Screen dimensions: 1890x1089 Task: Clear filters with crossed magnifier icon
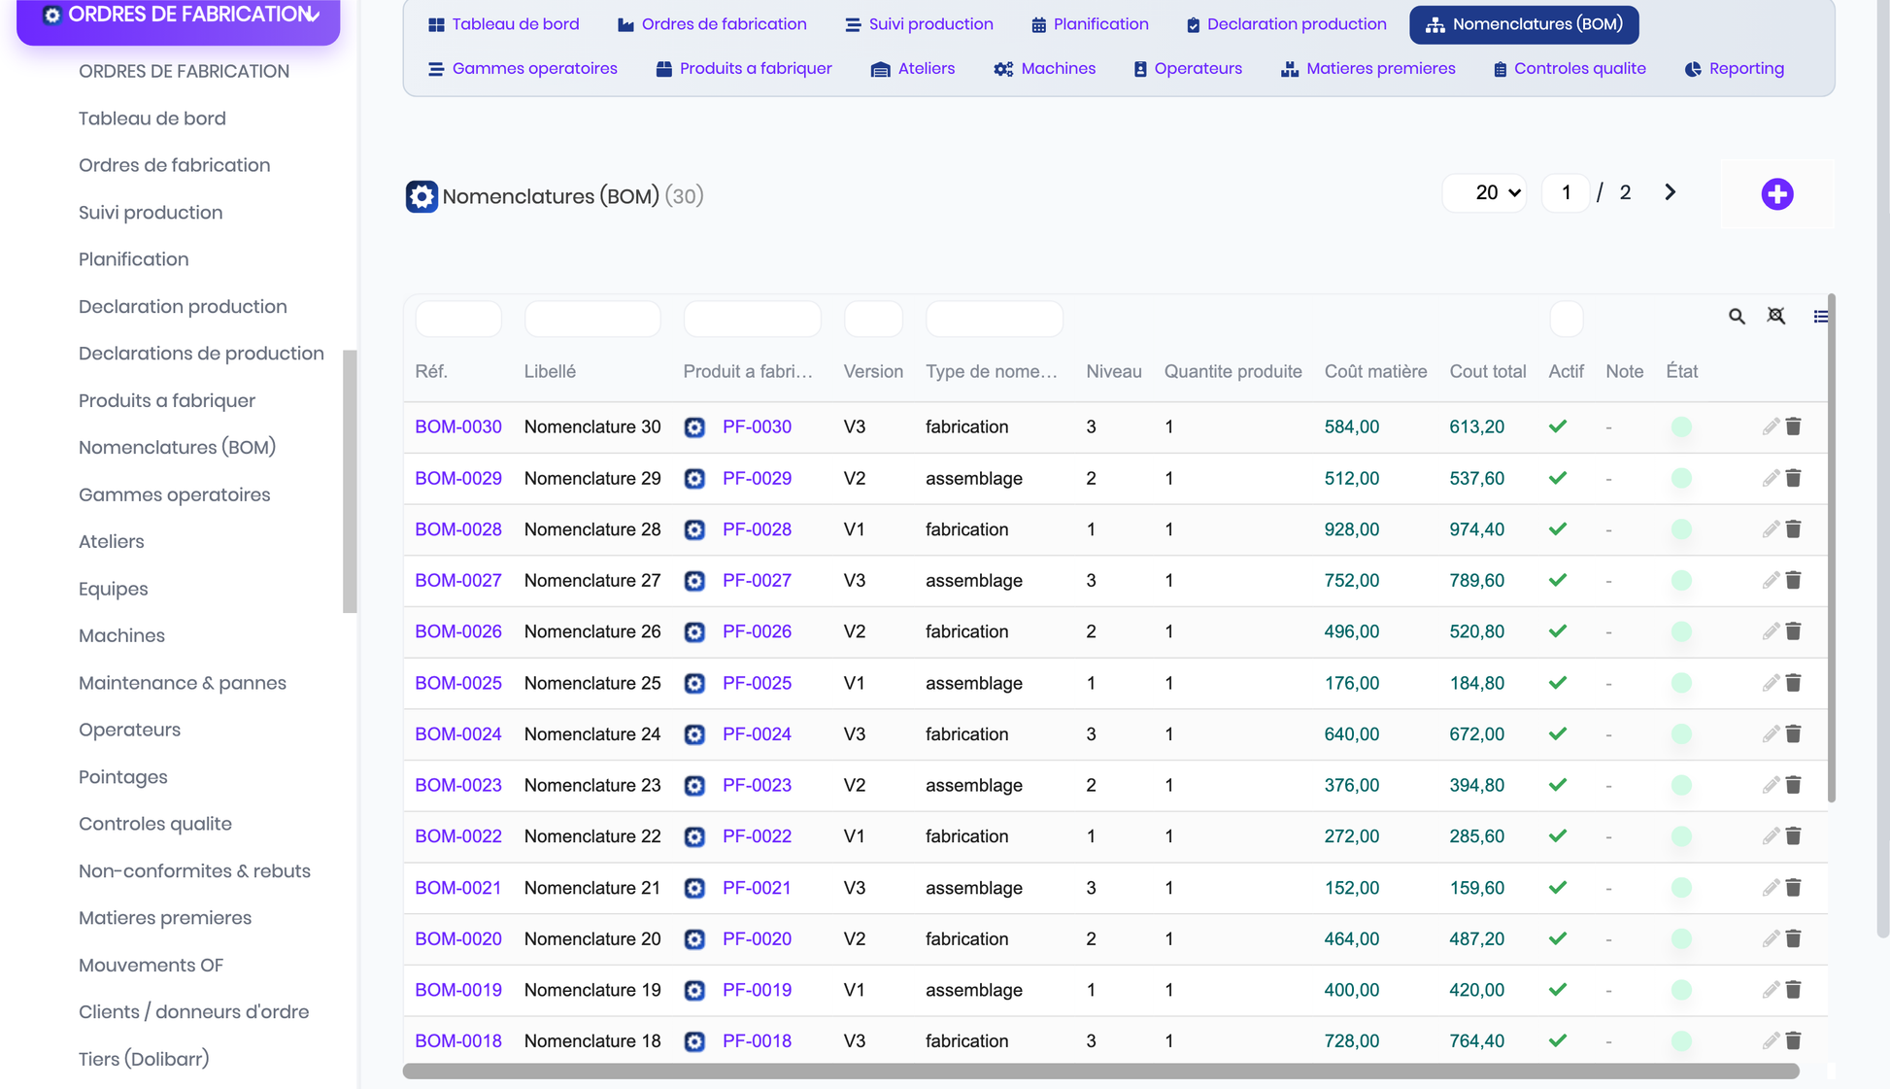point(1776,316)
